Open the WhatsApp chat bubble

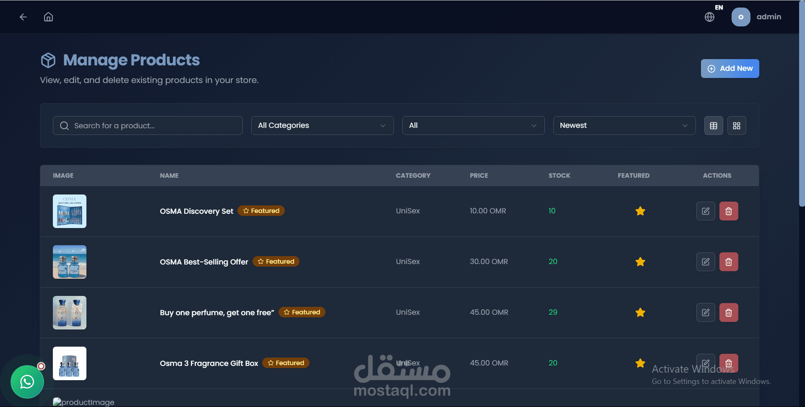click(27, 382)
